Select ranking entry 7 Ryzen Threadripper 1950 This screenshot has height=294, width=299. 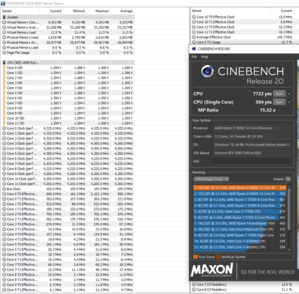pos(240,224)
